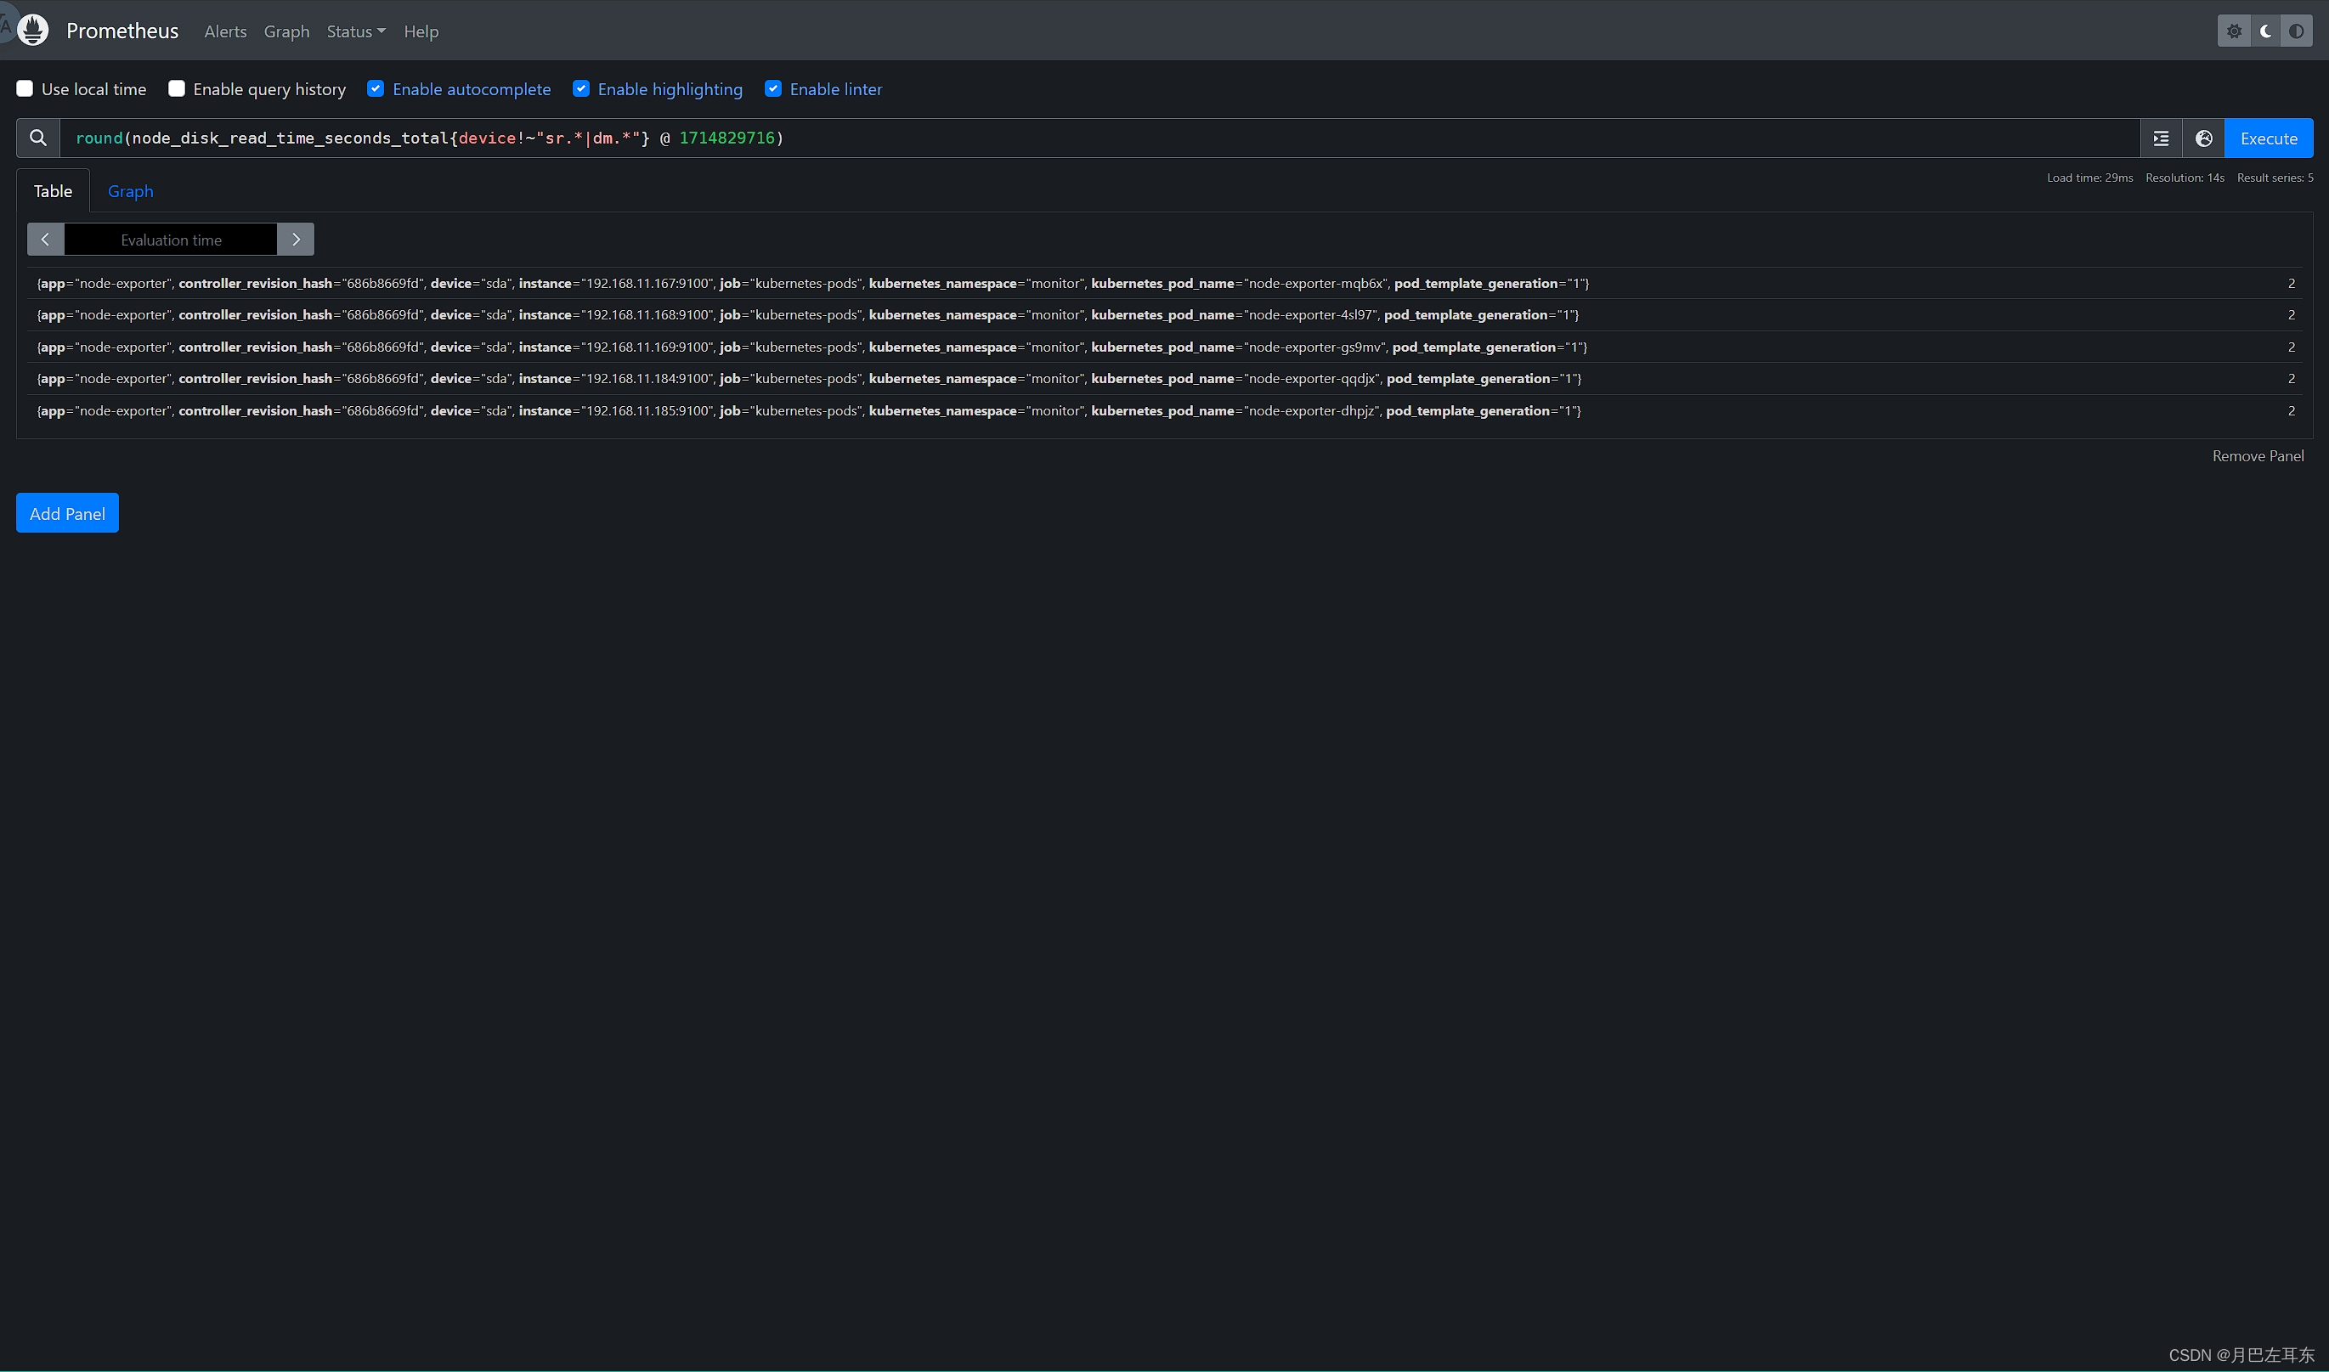Select result row for node-exporter-gs9mv
This screenshot has height=1372, width=2329.
point(1165,347)
